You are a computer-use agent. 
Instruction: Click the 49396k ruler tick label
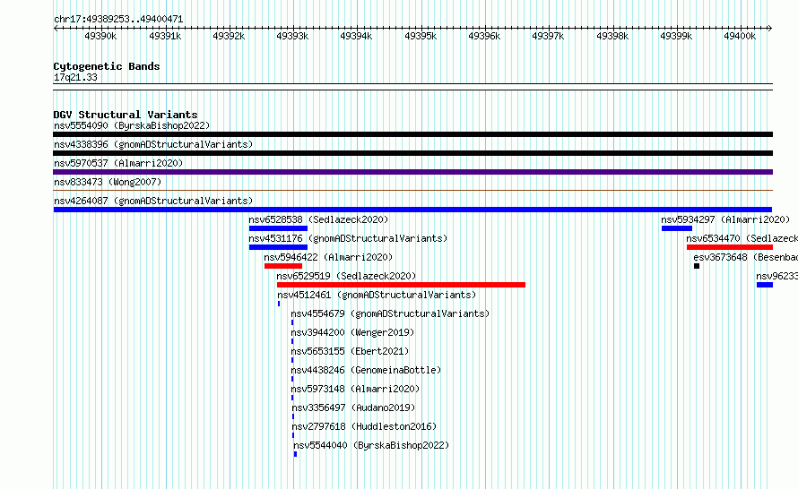tap(484, 36)
